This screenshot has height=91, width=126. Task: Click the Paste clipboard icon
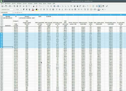(x=29, y=6)
